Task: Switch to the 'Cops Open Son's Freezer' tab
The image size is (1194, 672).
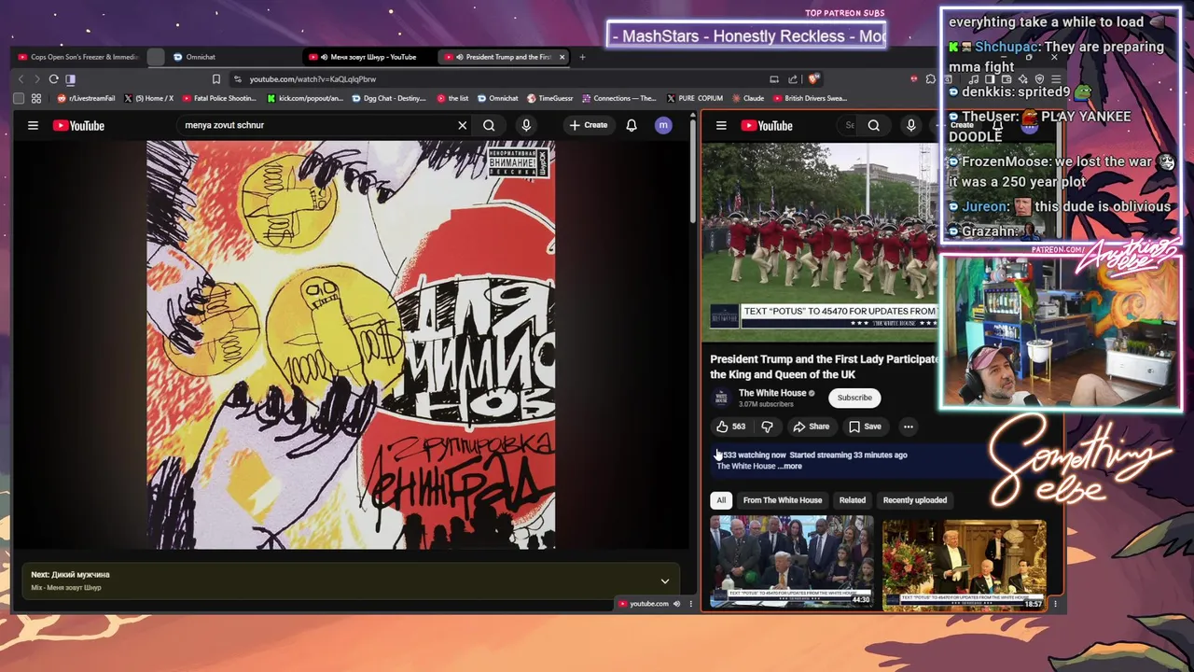Action: tap(78, 57)
